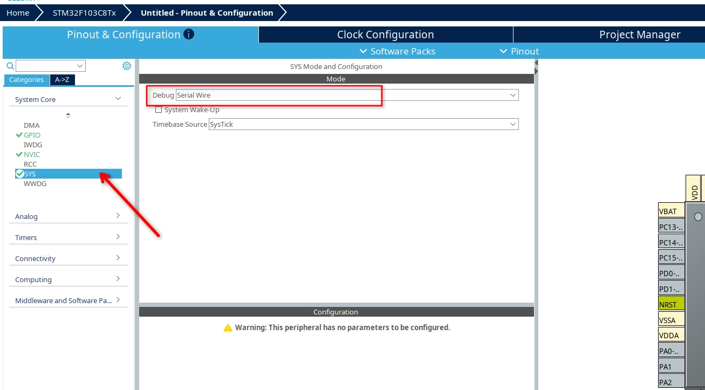
Task: Click the VDDA pin on chip
Action: point(671,336)
